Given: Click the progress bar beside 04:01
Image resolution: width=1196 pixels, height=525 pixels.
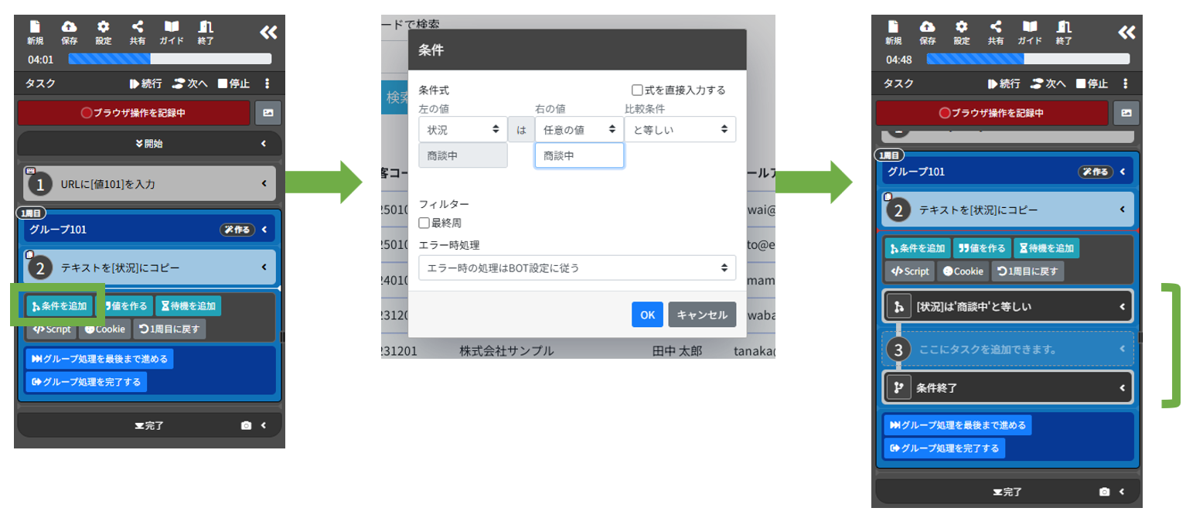Looking at the screenshot, I should [170, 59].
